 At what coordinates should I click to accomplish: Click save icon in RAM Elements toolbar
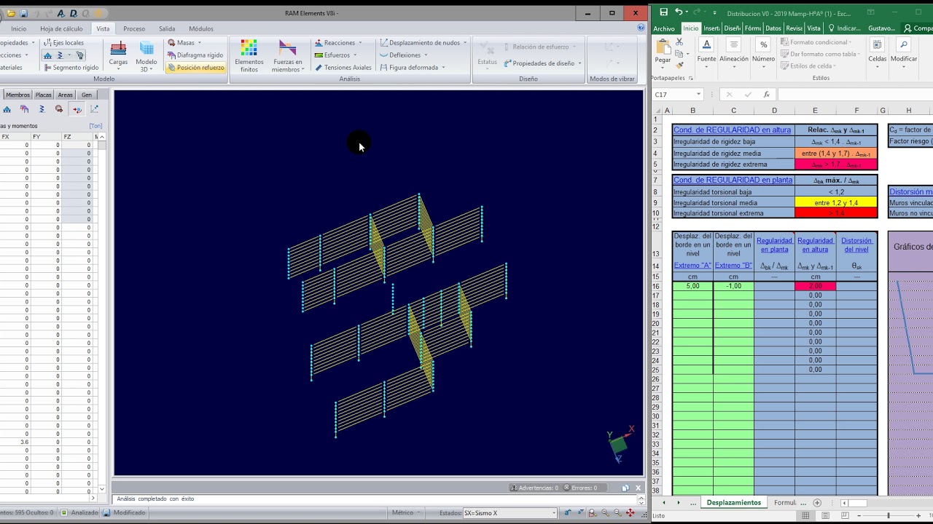[23, 13]
